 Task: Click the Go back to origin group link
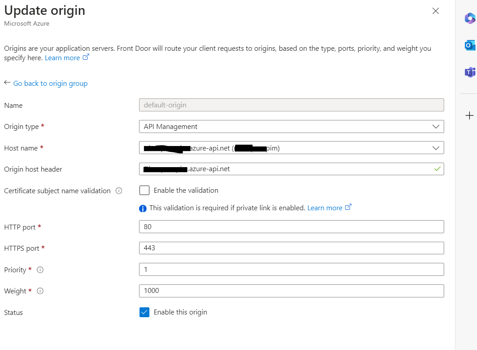pyautogui.click(x=50, y=83)
